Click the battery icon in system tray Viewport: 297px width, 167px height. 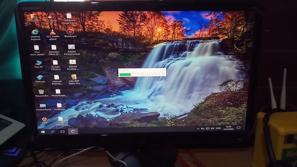203,128
